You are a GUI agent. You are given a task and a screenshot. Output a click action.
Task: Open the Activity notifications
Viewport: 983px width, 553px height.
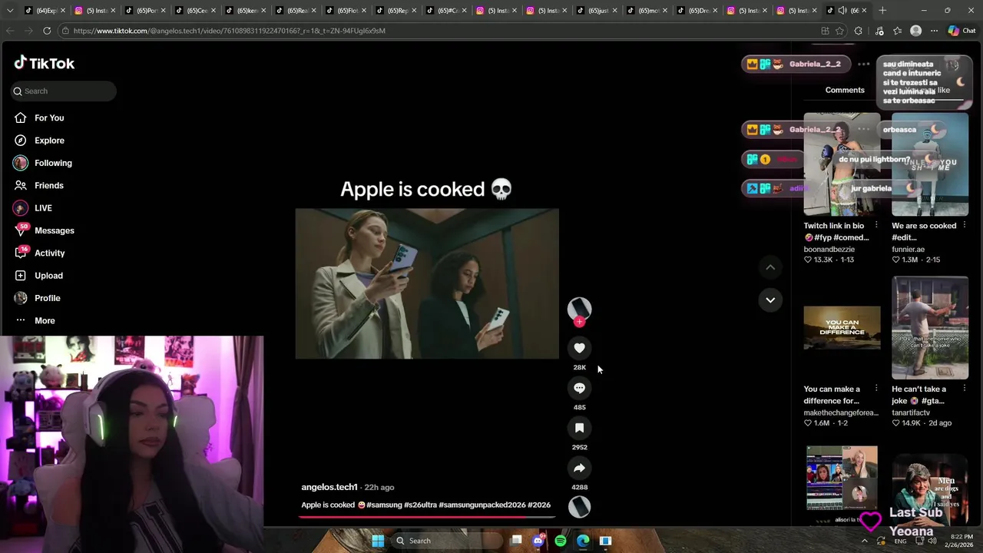49,253
